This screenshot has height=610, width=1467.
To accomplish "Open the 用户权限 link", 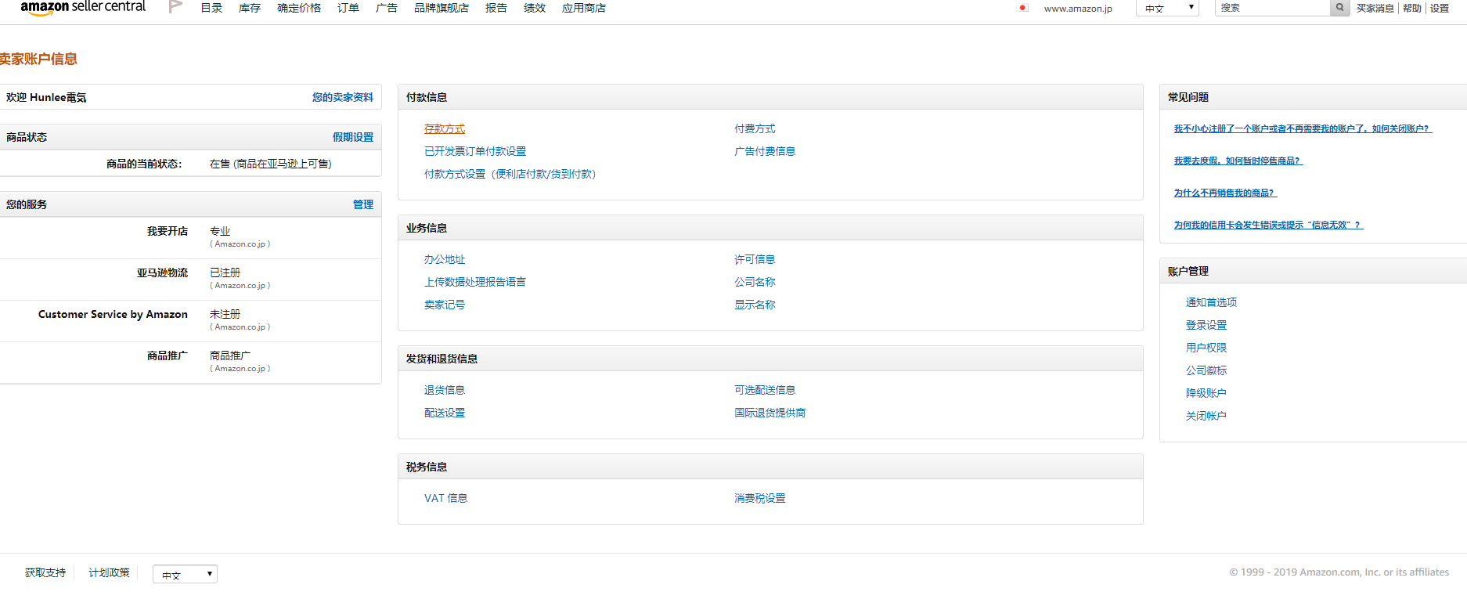I will [x=1206, y=348].
